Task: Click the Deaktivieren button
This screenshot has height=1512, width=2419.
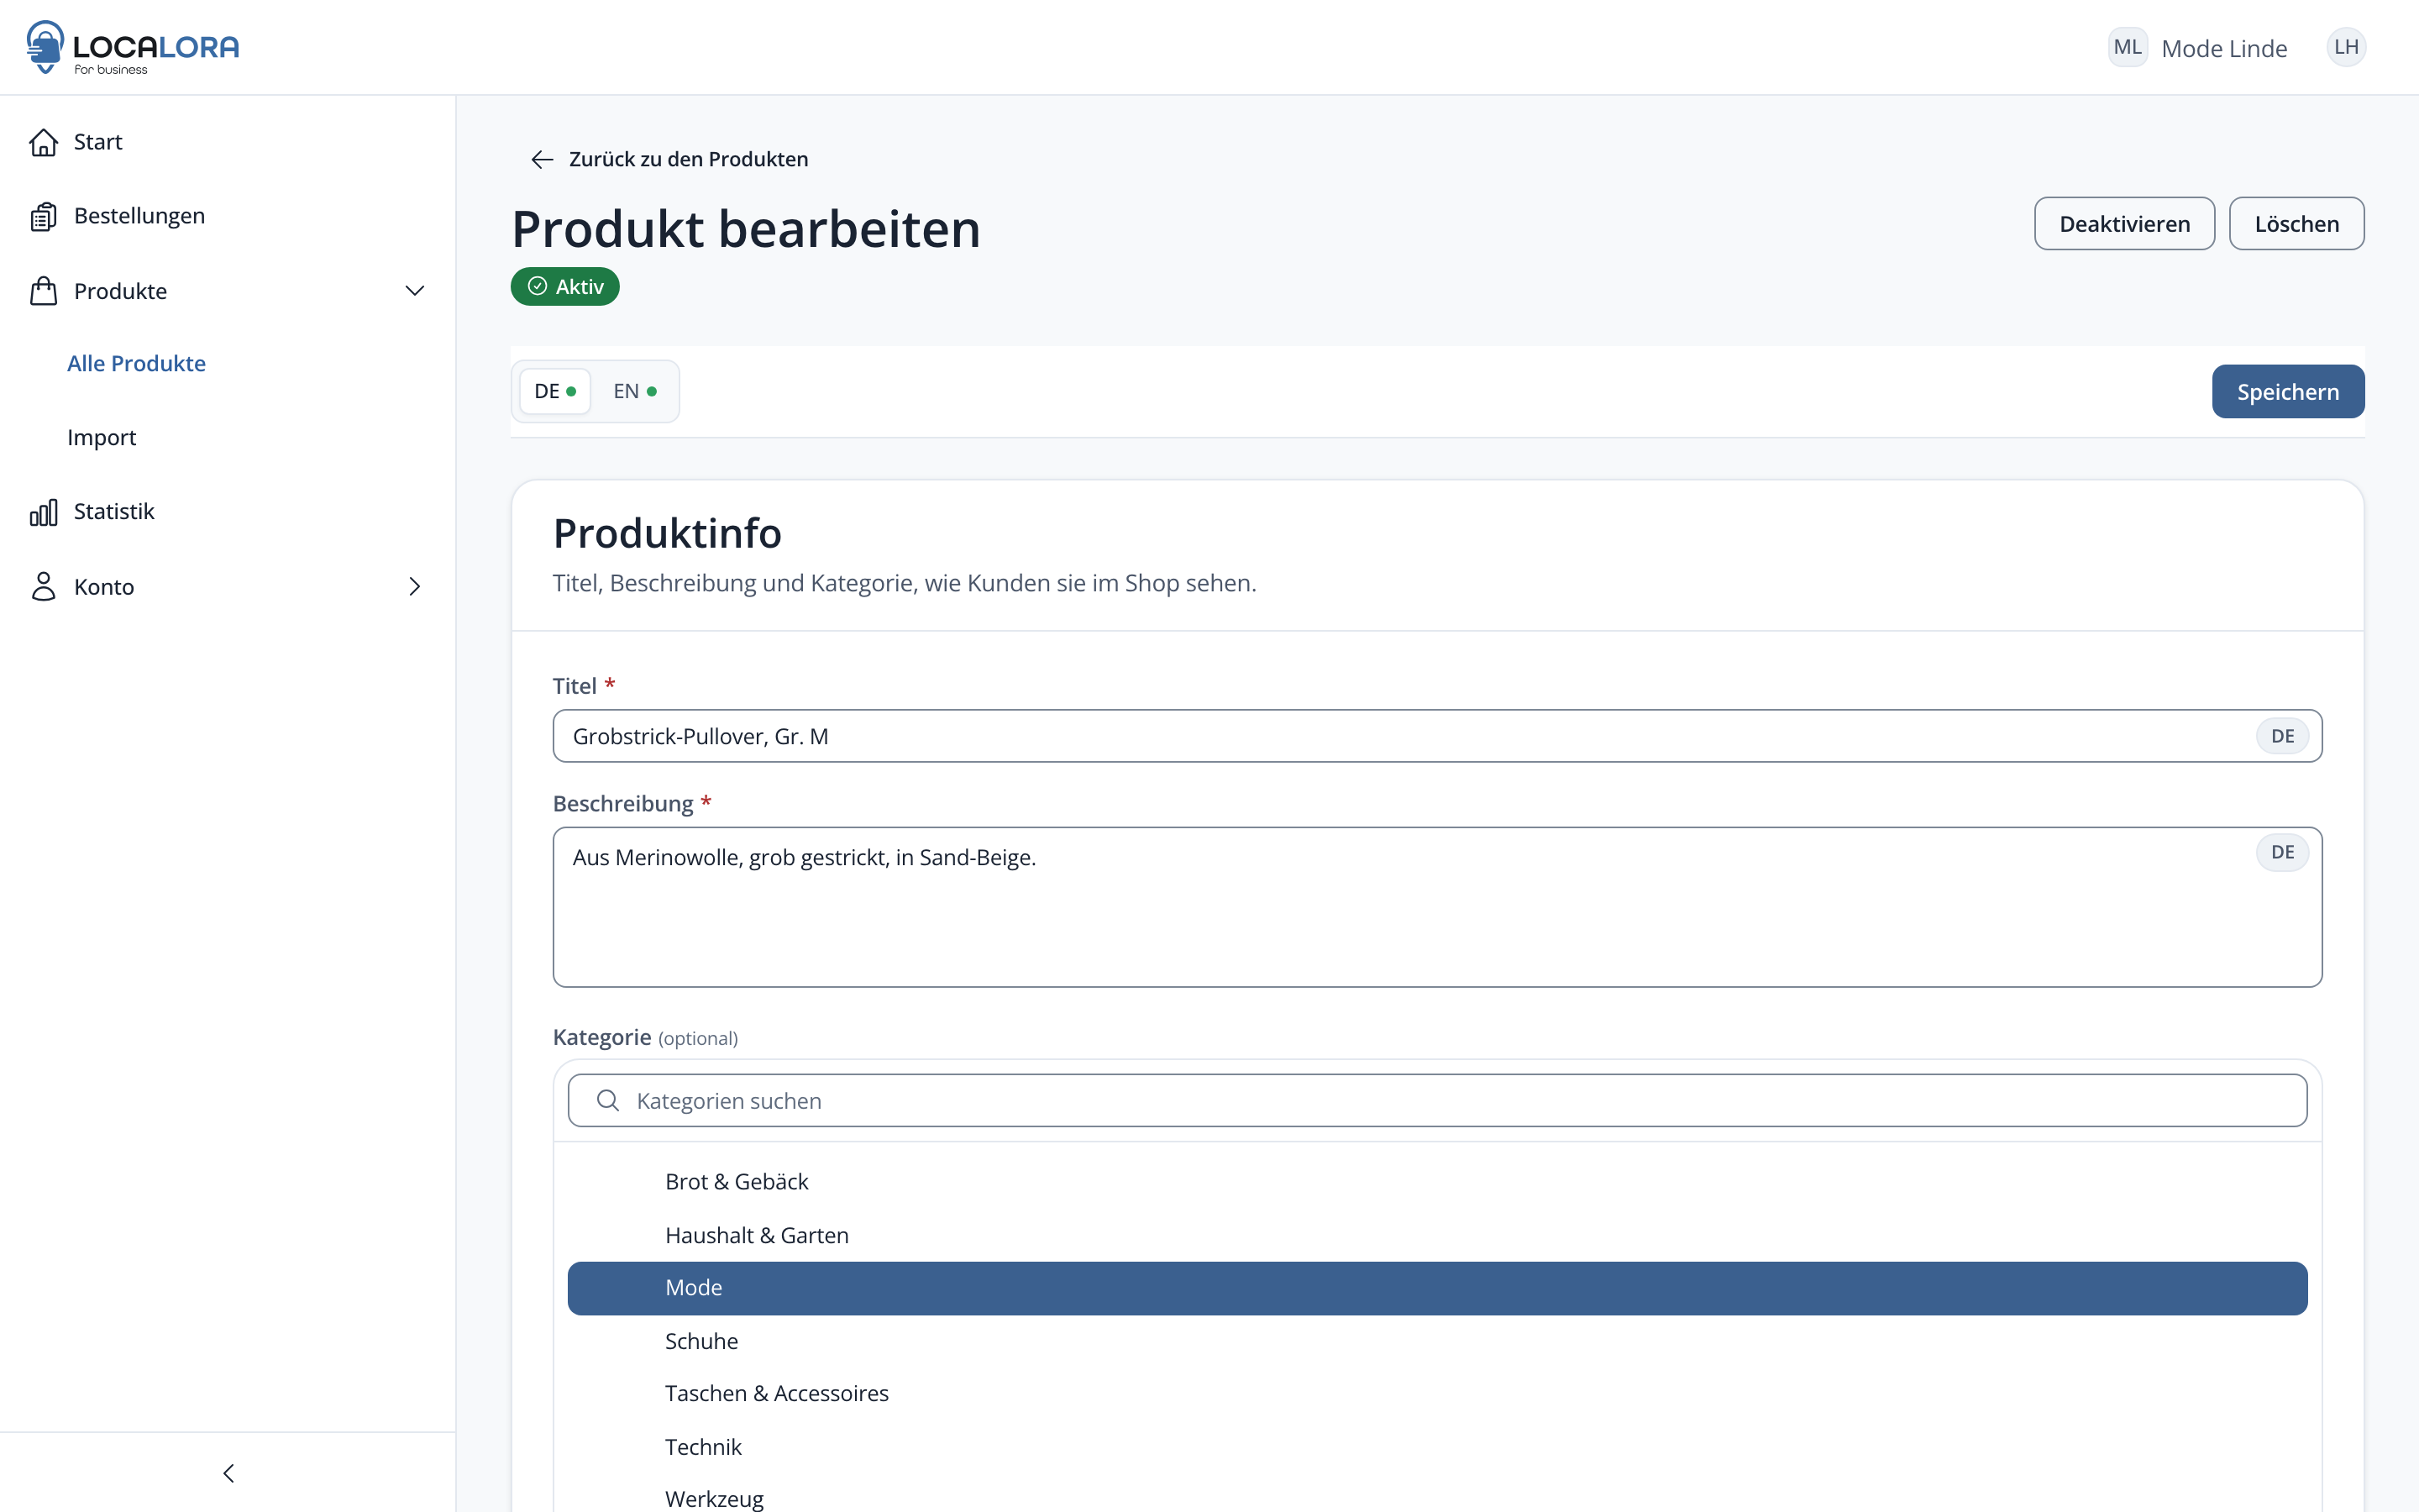Action: coord(2124,224)
